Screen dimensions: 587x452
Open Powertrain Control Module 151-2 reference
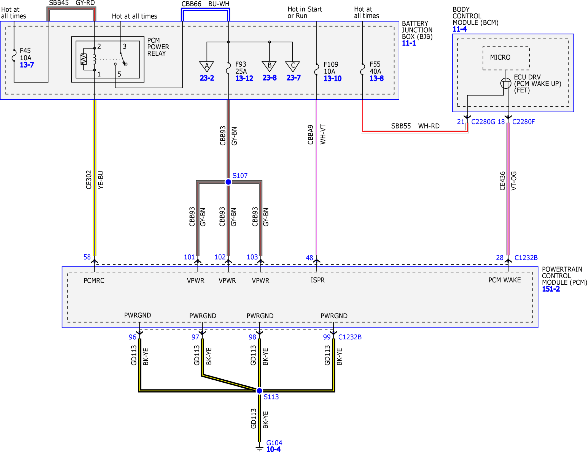tap(551, 289)
